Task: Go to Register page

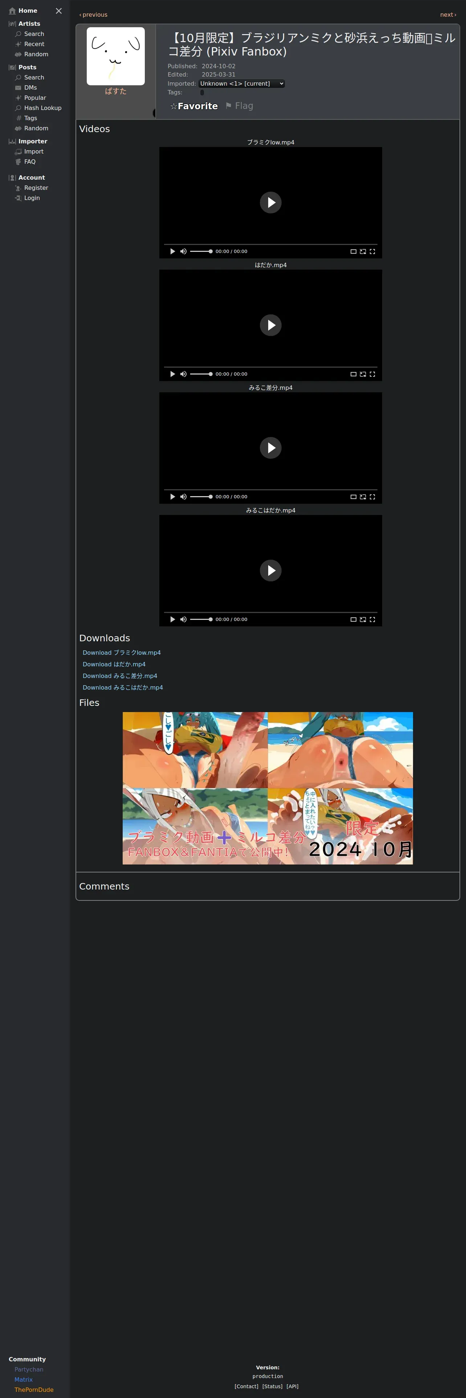Action: (36, 188)
